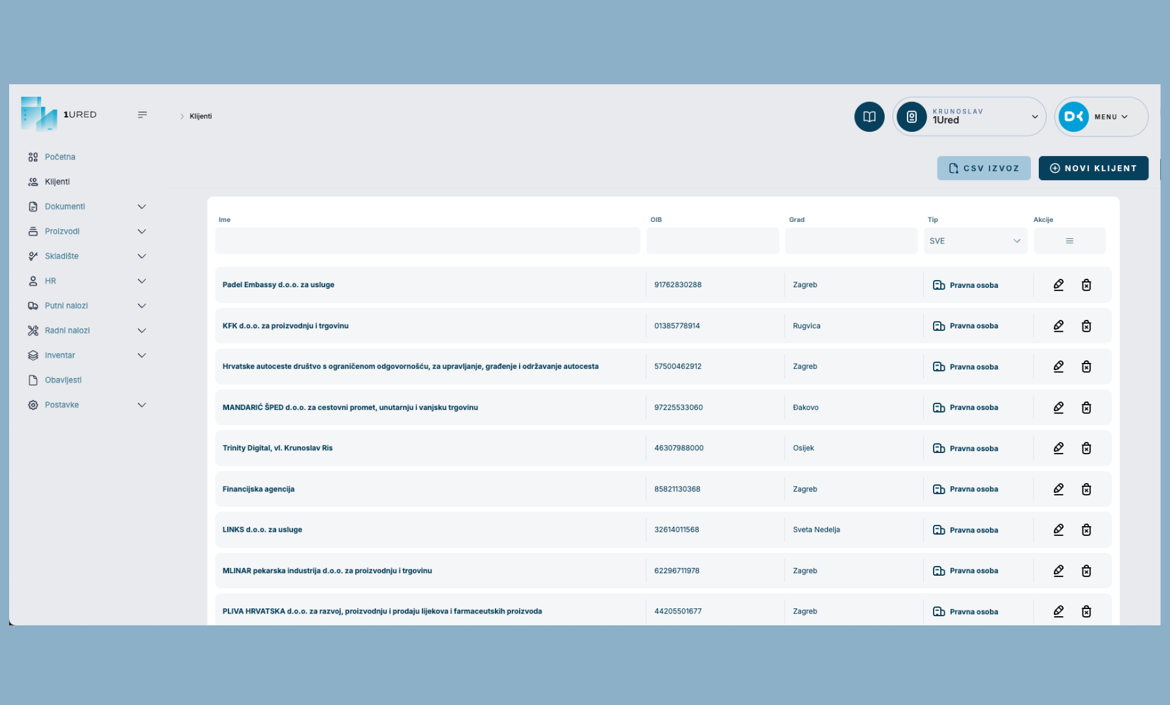Focus the Ime filter input field

click(x=427, y=241)
